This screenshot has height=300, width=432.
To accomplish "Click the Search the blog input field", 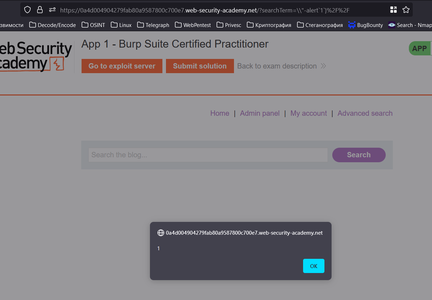I will (208, 155).
